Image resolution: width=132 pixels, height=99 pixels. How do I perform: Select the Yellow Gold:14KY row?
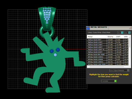(x=108, y=45)
